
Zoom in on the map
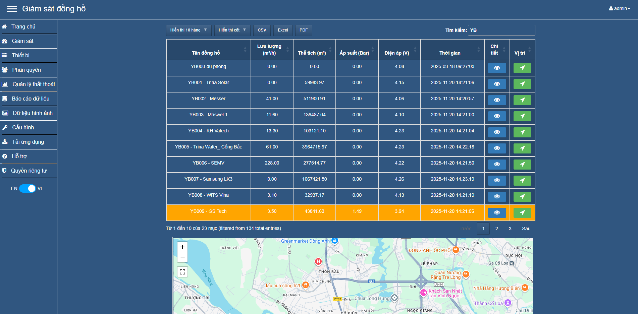tap(182, 247)
